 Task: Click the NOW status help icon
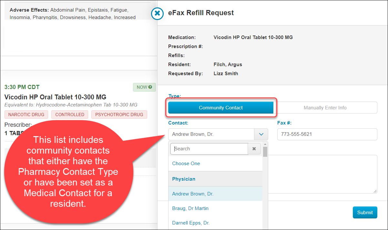(x=150, y=87)
